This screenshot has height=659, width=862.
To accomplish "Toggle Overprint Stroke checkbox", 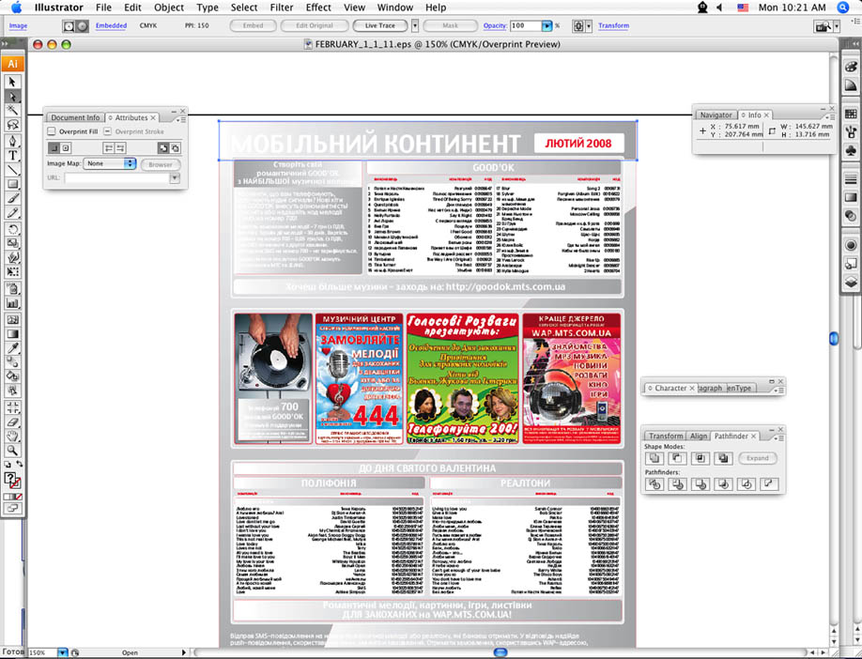I will click(x=108, y=131).
